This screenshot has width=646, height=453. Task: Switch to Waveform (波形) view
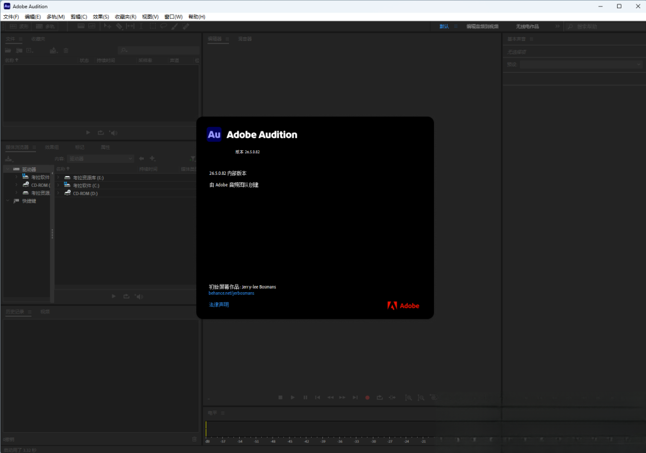click(20, 26)
